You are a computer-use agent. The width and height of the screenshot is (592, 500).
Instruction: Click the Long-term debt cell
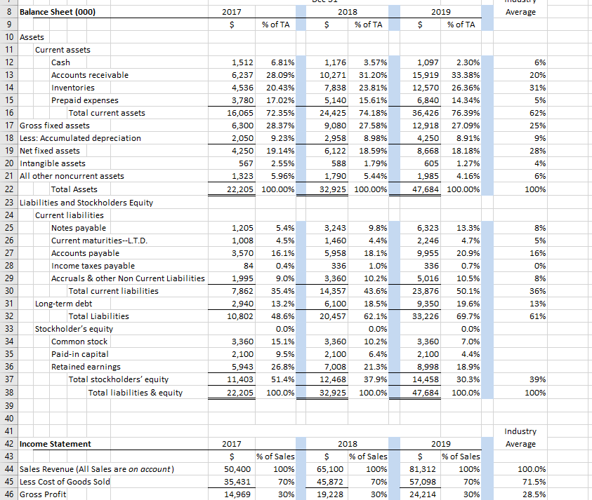tap(62, 302)
